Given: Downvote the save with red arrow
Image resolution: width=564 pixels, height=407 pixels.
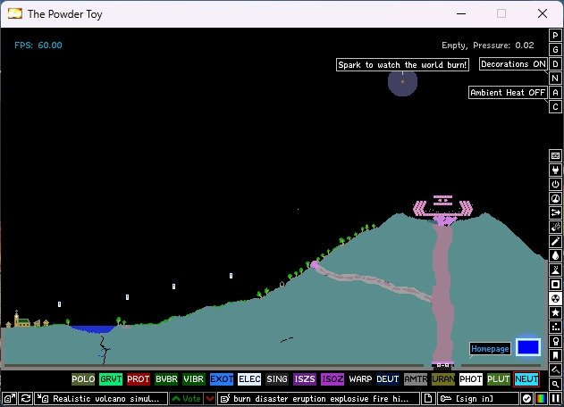Looking at the screenshot, I should click(x=210, y=398).
